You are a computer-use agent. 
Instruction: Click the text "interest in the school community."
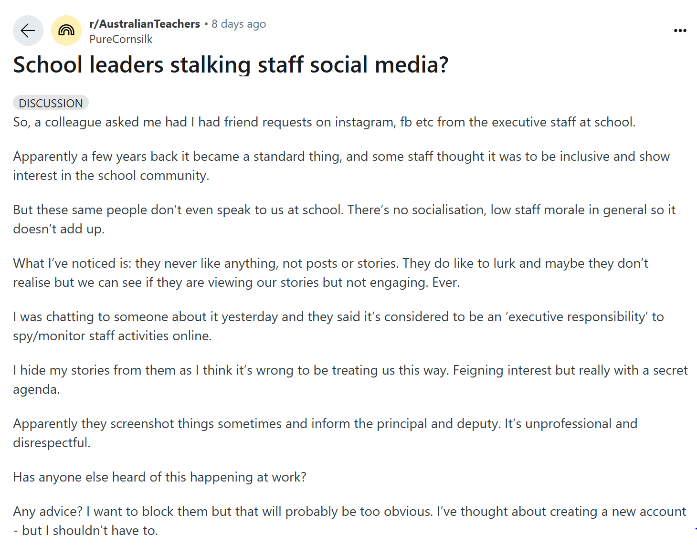click(x=111, y=176)
